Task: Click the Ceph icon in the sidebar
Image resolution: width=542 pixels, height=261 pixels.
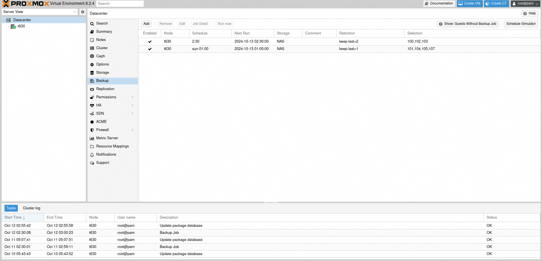Action: 92,56
